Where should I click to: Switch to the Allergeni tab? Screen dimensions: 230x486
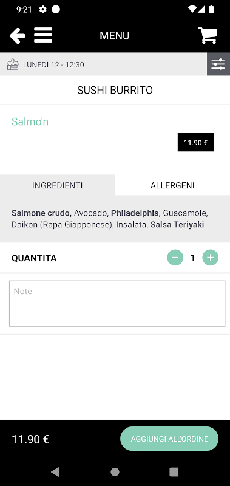pos(172,185)
